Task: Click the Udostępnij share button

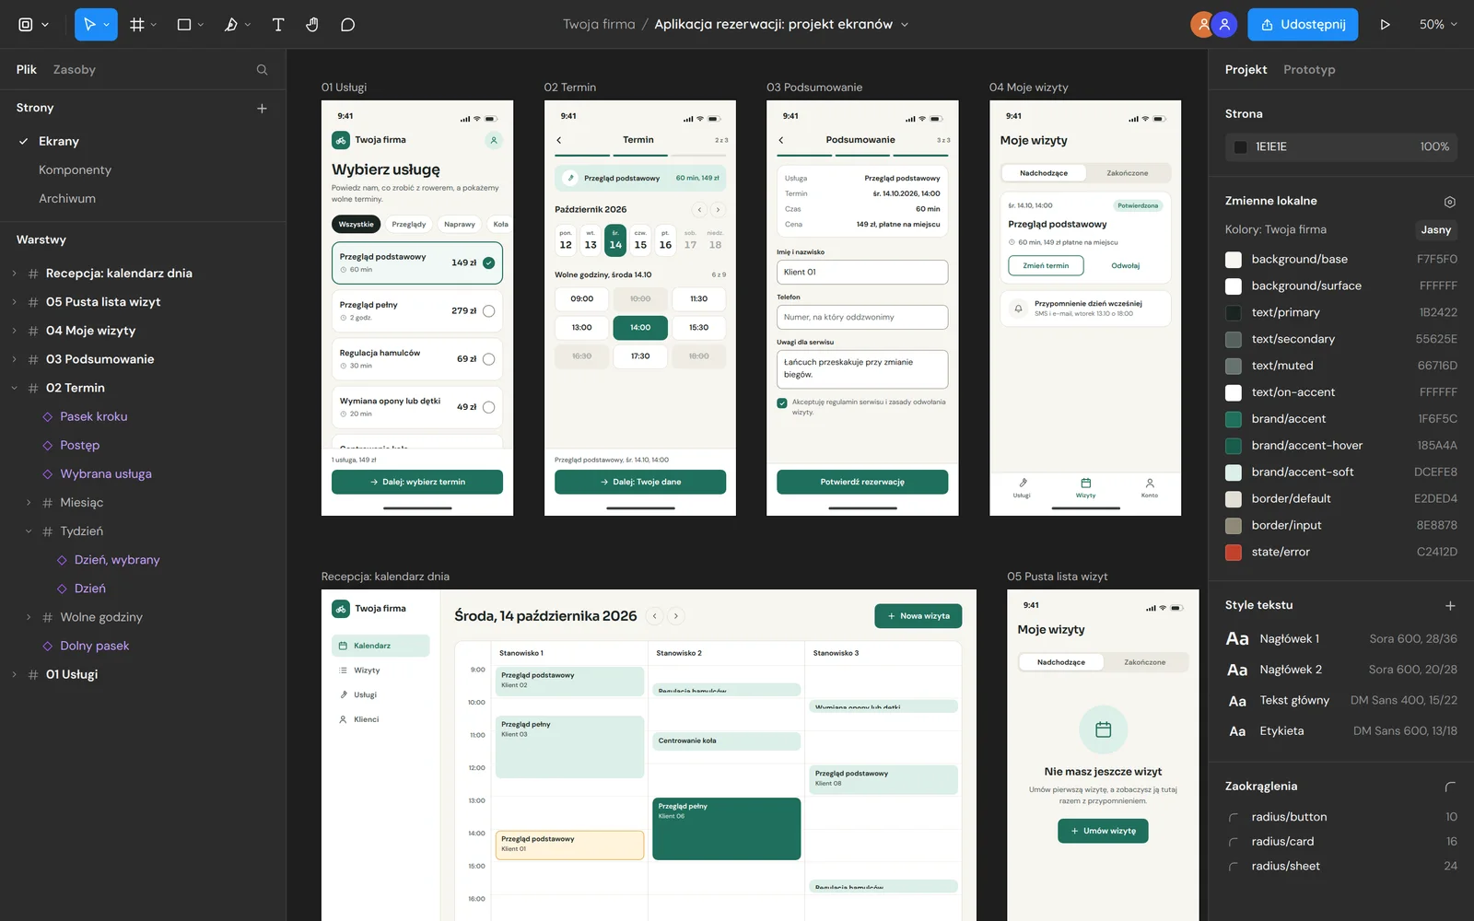Action: point(1304,25)
